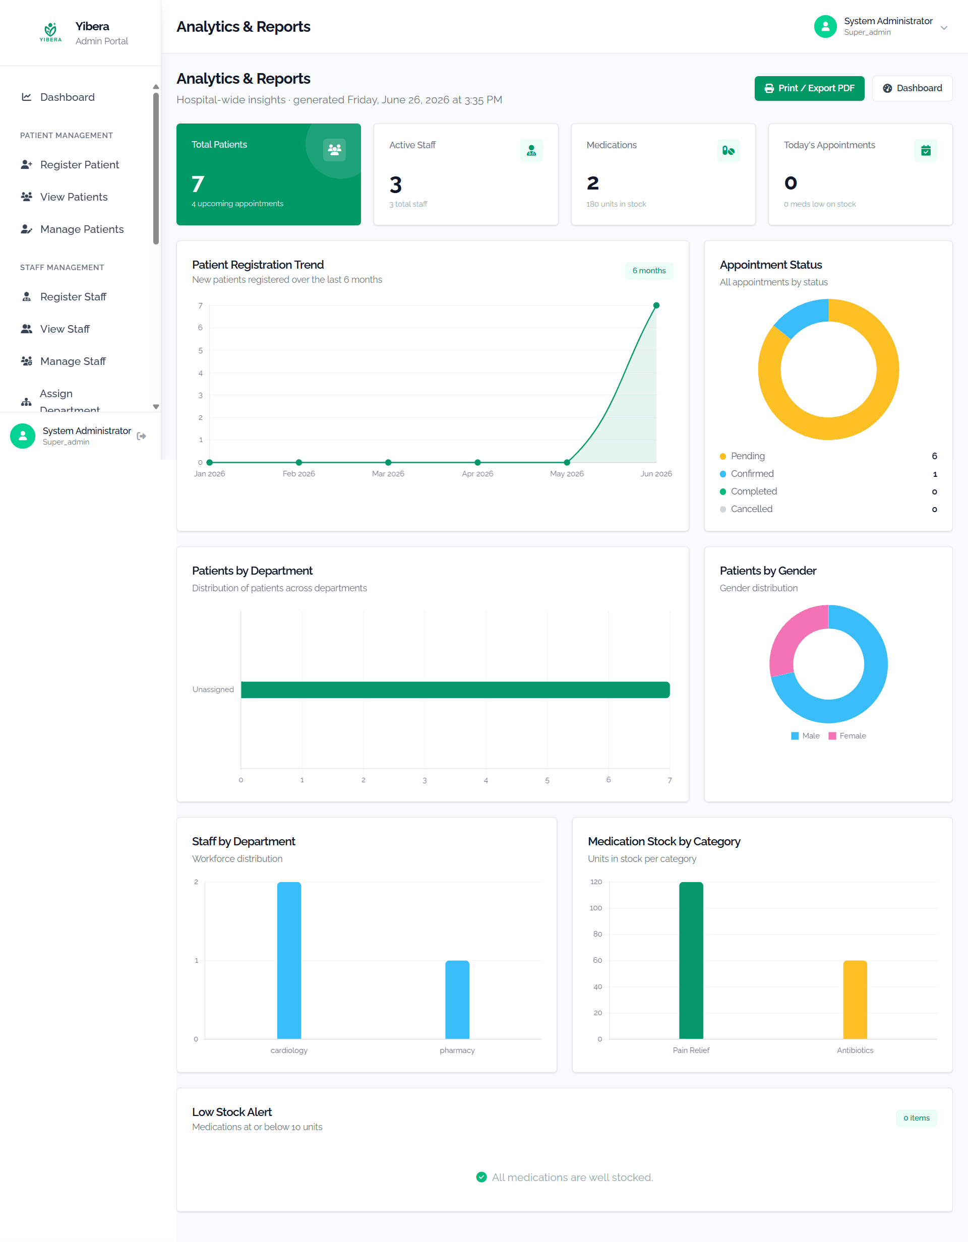968x1242 pixels.
Task: Click the pharmacy bar in Staff by Department
Action: pyautogui.click(x=457, y=1000)
